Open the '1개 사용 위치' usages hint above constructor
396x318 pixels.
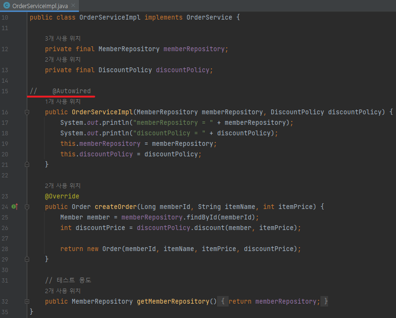[x=63, y=101]
